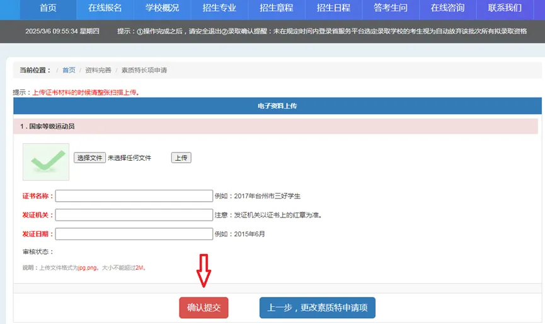
Task: Go to the 联系我们 page
Action: 505,8
